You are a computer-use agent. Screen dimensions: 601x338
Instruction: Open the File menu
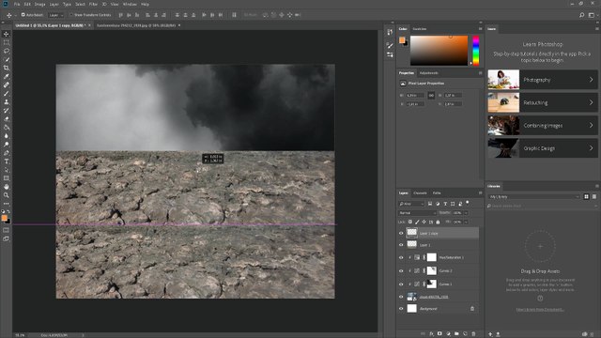17,4
